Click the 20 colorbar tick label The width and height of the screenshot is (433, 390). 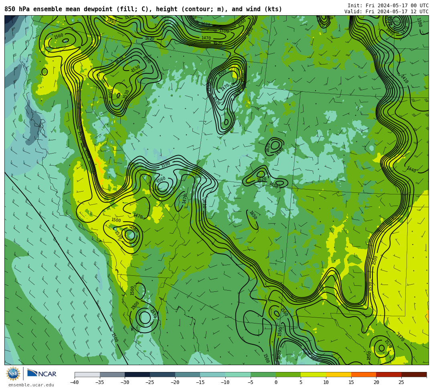(376, 382)
